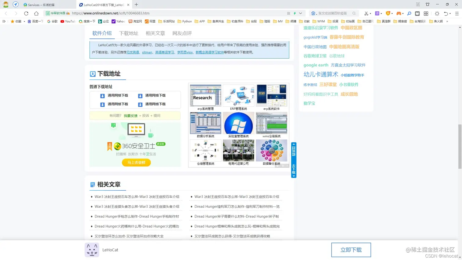Open the screenshot scissors tool in the toolbar
The image size is (462, 260).
[366, 13]
